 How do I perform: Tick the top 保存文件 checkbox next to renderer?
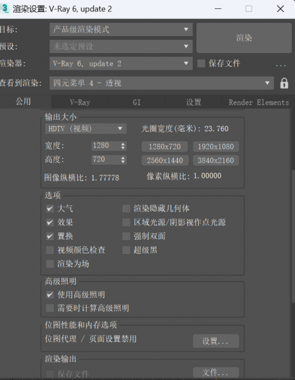[201, 63]
